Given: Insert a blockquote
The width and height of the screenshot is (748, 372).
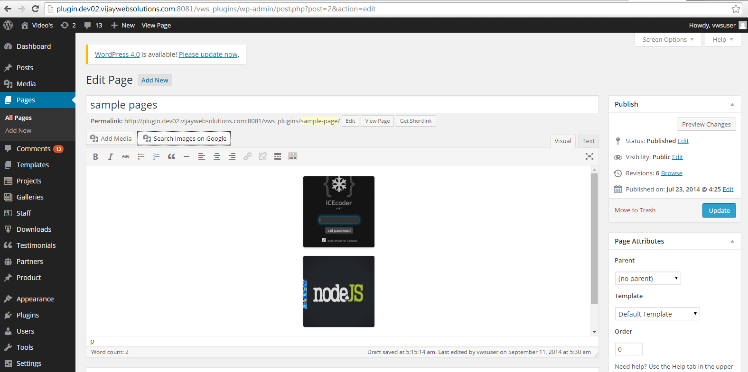Looking at the screenshot, I should click(171, 156).
